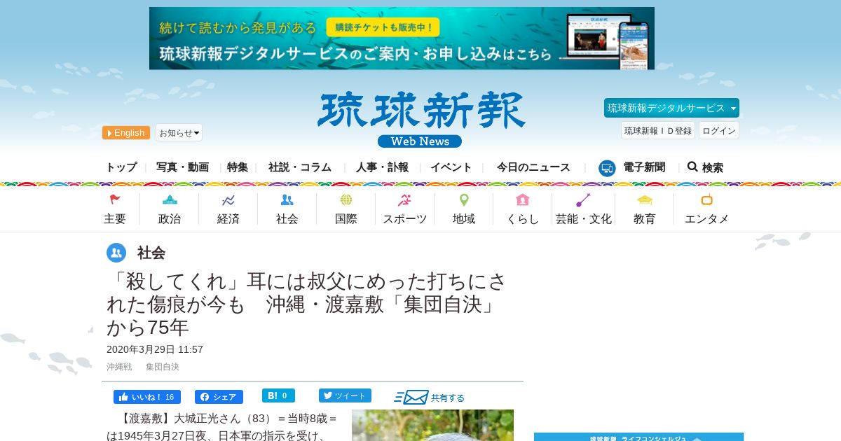The width and height of the screenshot is (841, 441).
Task: Open the 社会 category people icon
Action: point(287,200)
